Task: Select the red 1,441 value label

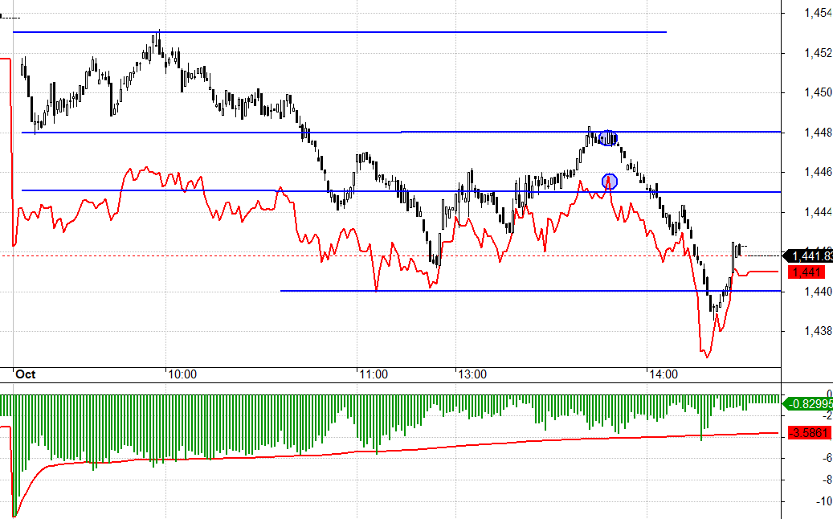Action: click(806, 272)
